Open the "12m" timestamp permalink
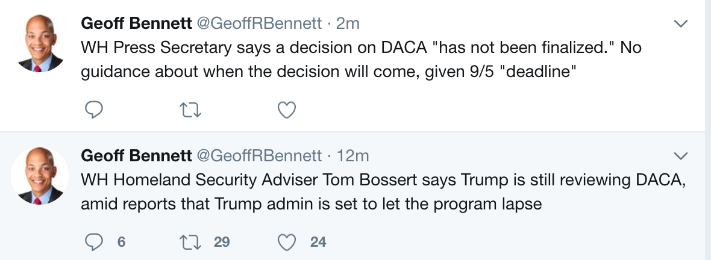711x260 pixels. tap(352, 156)
